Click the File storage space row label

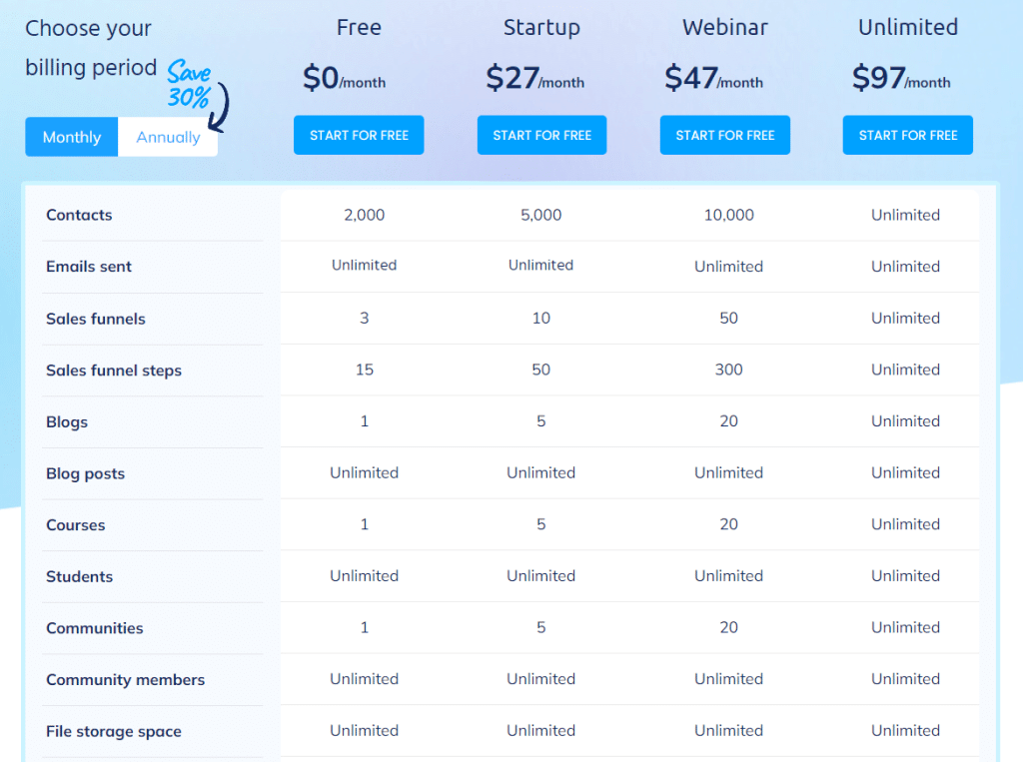(x=114, y=731)
